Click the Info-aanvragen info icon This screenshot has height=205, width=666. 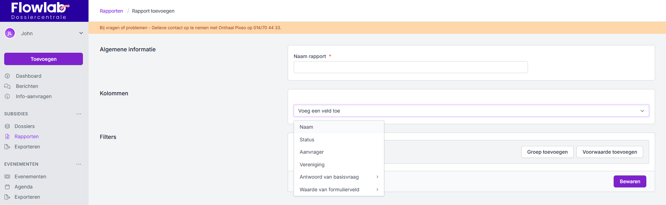[x=7, y=96]
